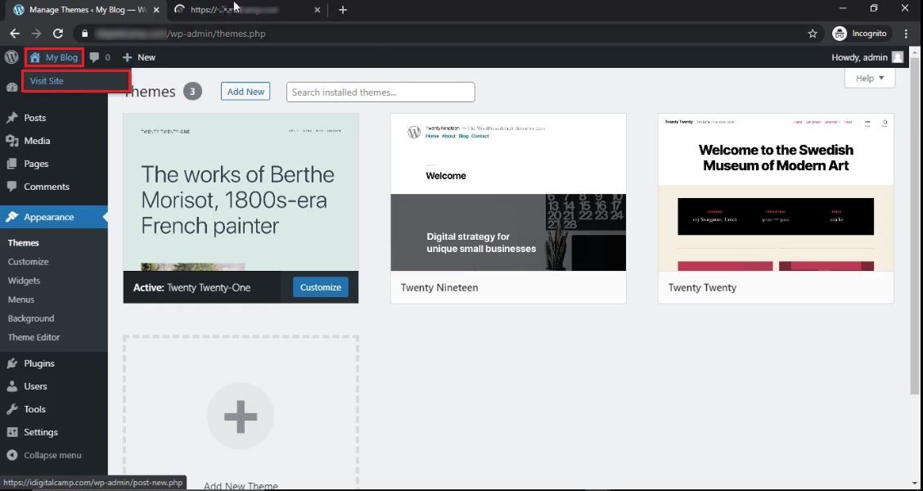Open the Tools section
923x491 pixels.
click(34, 409)
